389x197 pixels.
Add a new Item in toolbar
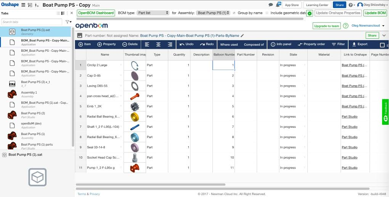point(85,44)
